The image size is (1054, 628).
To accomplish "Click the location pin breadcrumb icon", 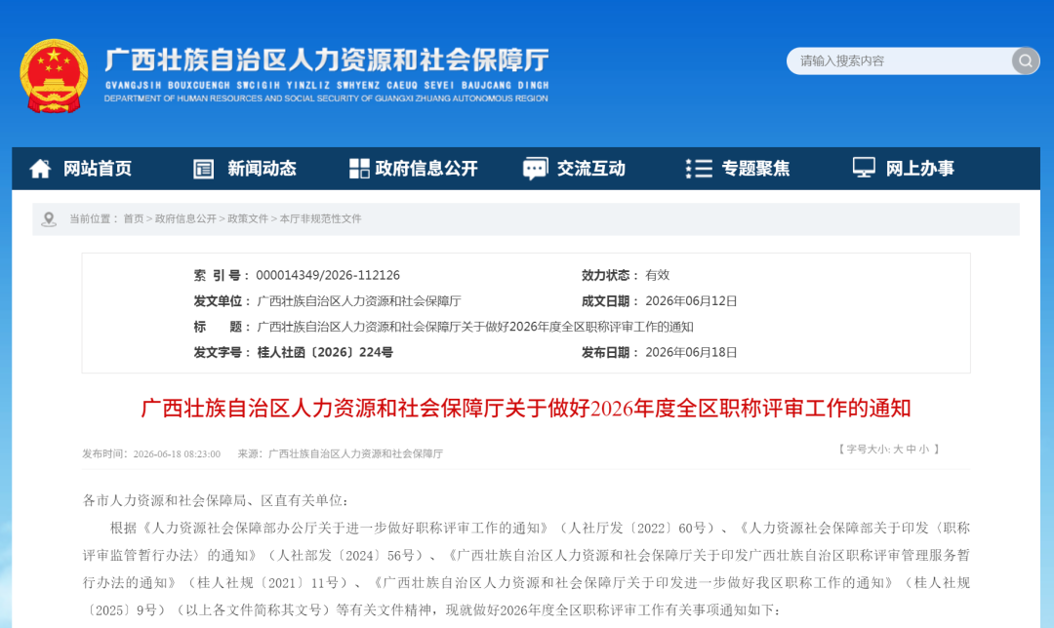I will coord(49,219).
